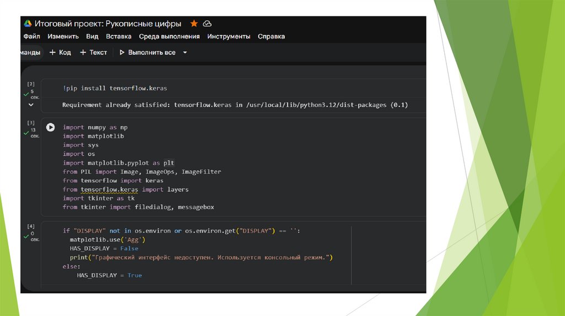Run the imports cell with play button
Screen dimensions: 565x316
click(50, 127)
